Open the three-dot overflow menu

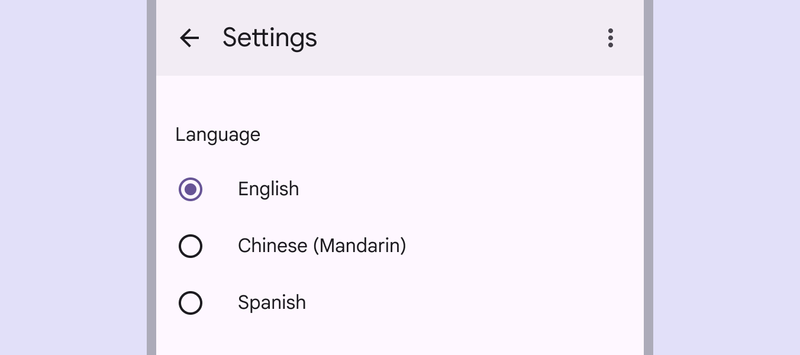pyautogui.click(x=610, y=38)
